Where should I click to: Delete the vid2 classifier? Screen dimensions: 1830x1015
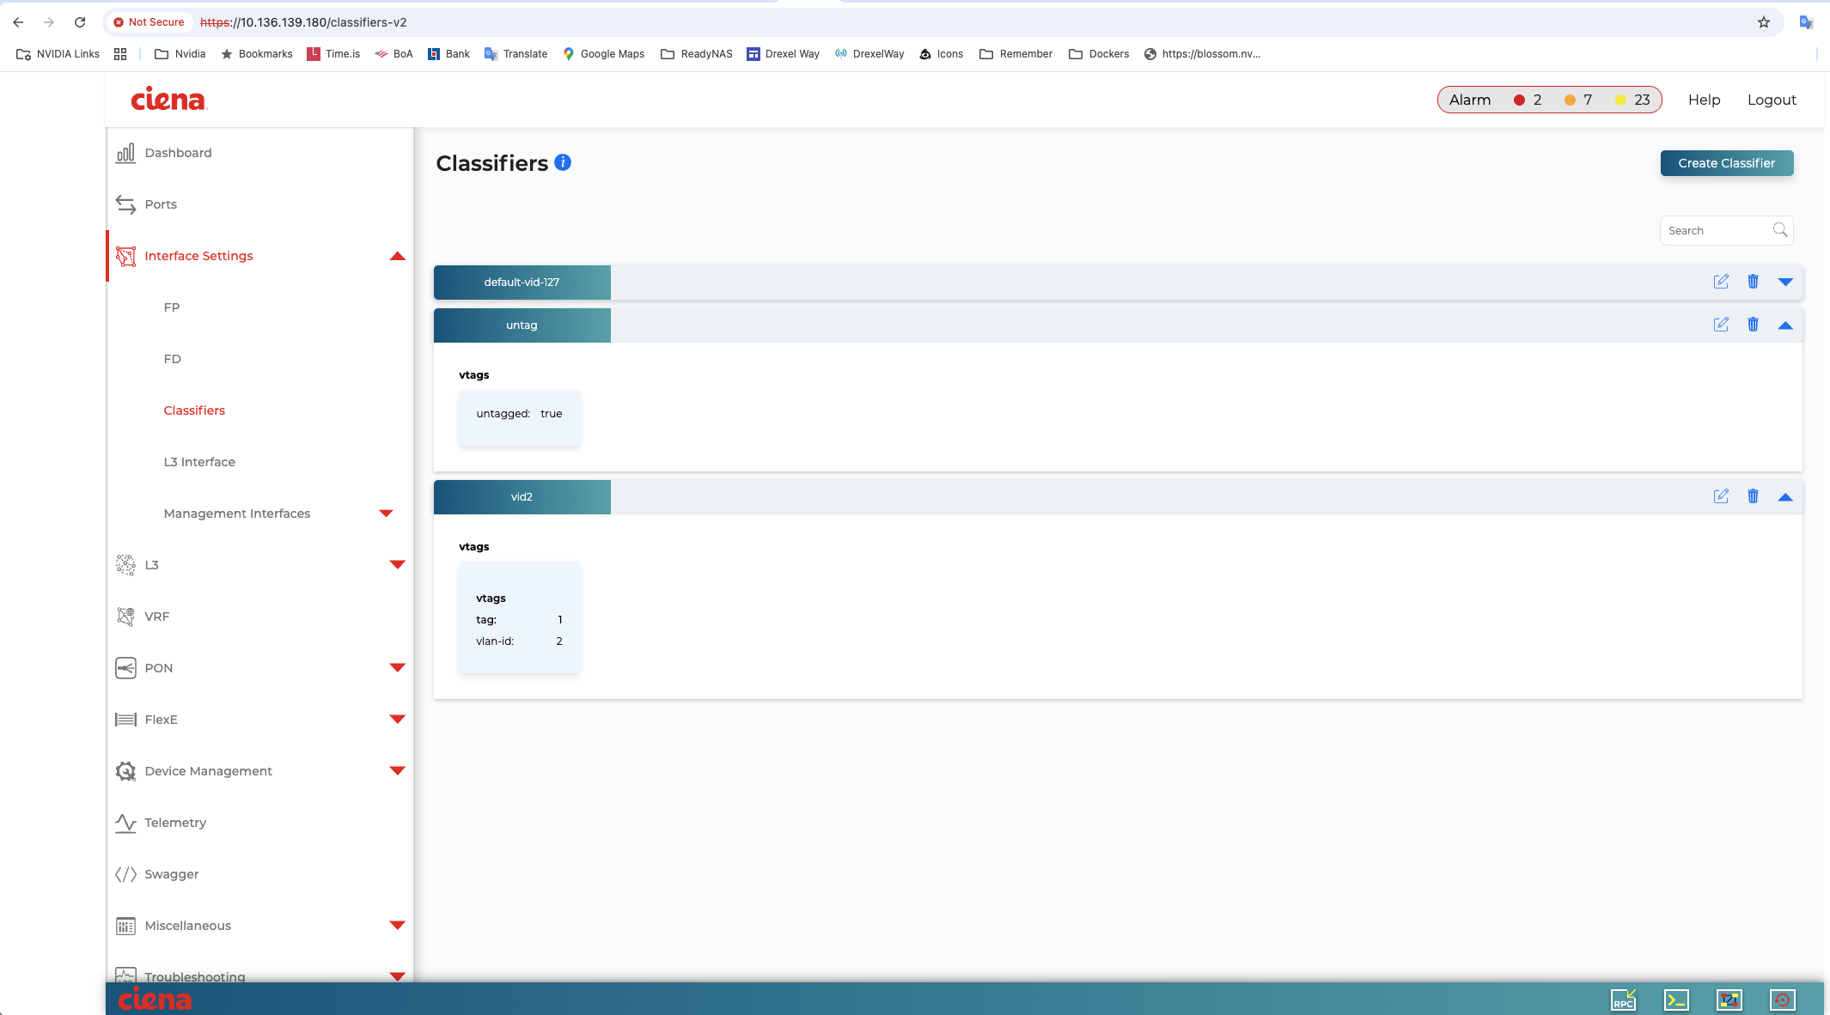point(1753,496)
